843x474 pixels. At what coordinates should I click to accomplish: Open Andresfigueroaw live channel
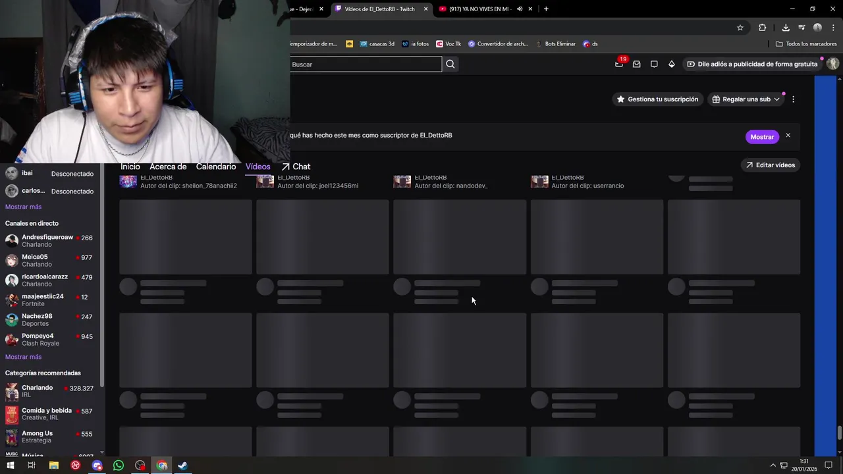pos(50,240)
